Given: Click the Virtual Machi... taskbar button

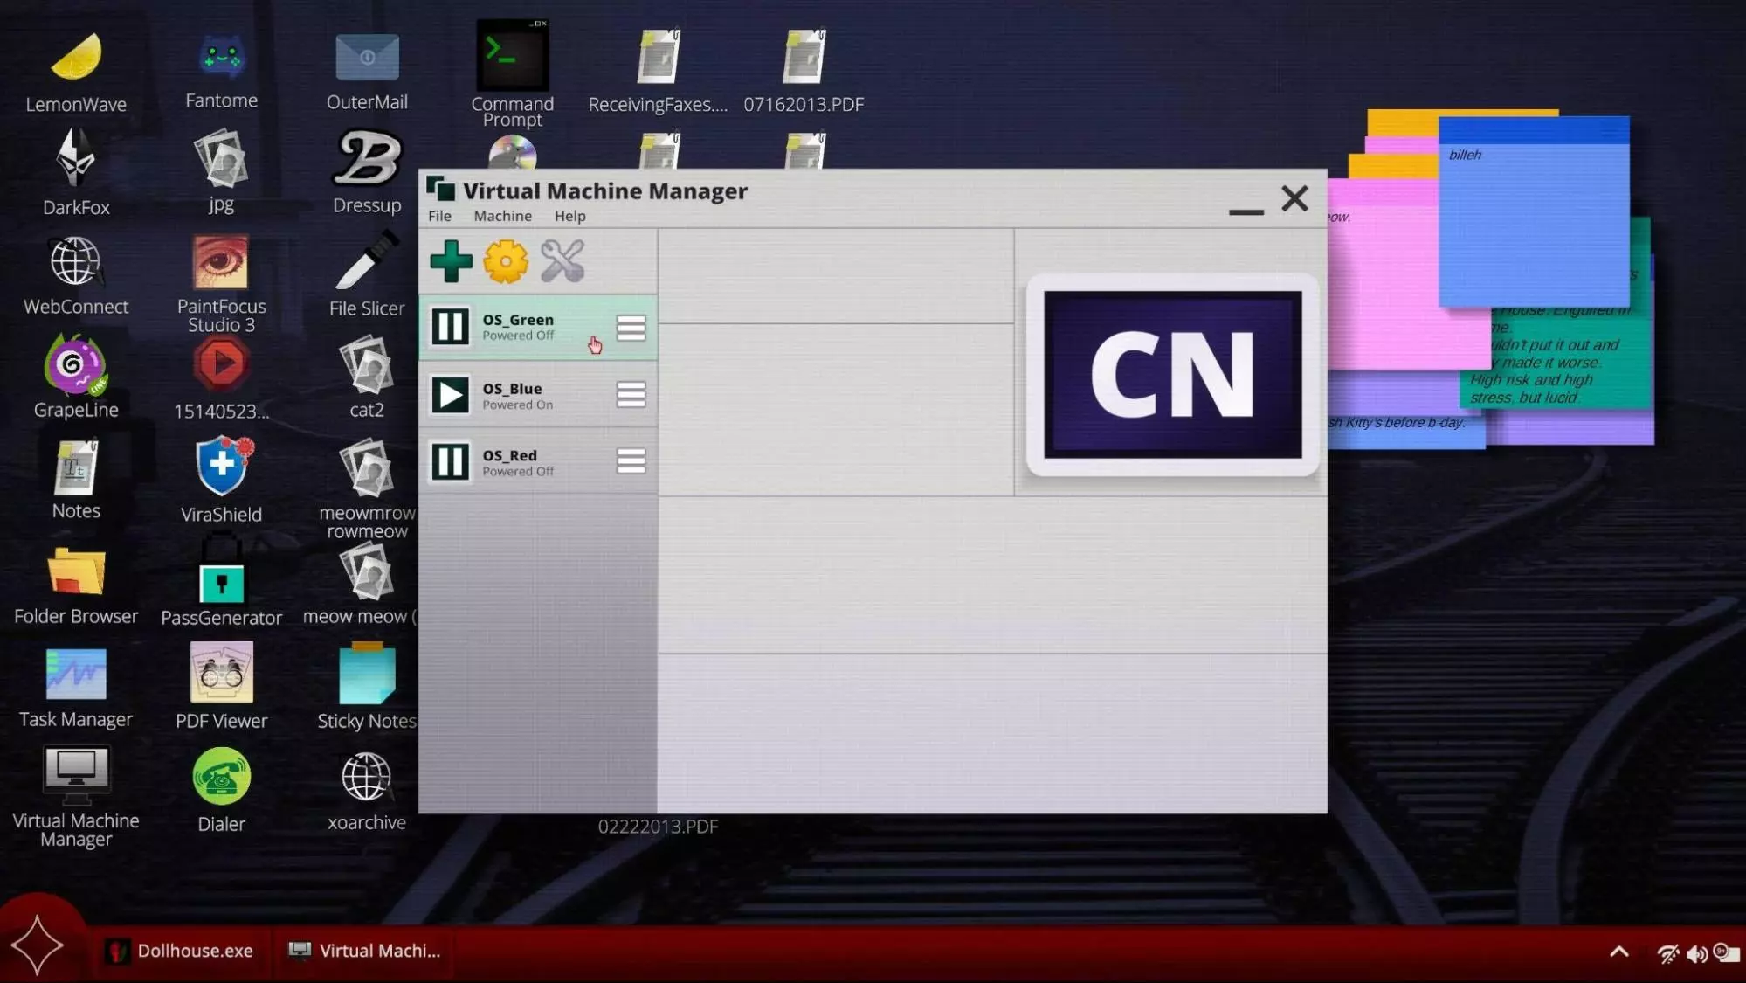Looking at the screenshot, I should 365,951.
